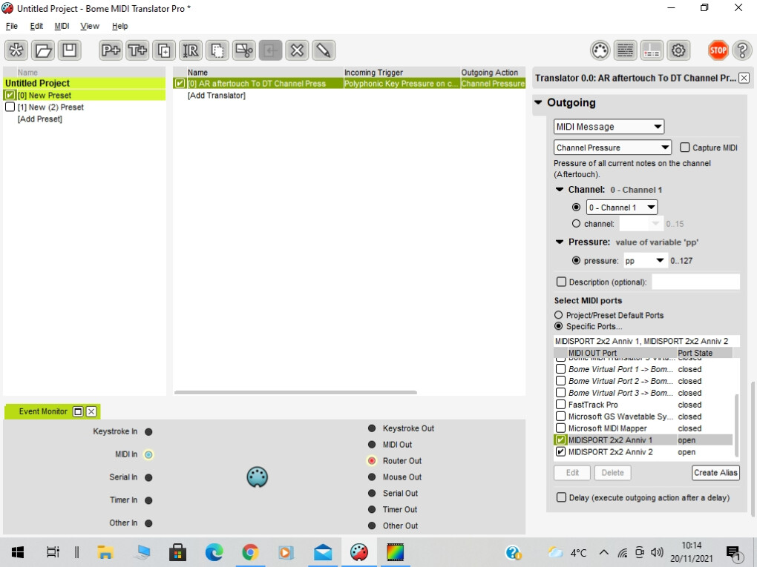Image resolution: width=757 pixels, height=567 pixels.
Task: Open the Mail app from the taskbar
Action: coord(323,552)
